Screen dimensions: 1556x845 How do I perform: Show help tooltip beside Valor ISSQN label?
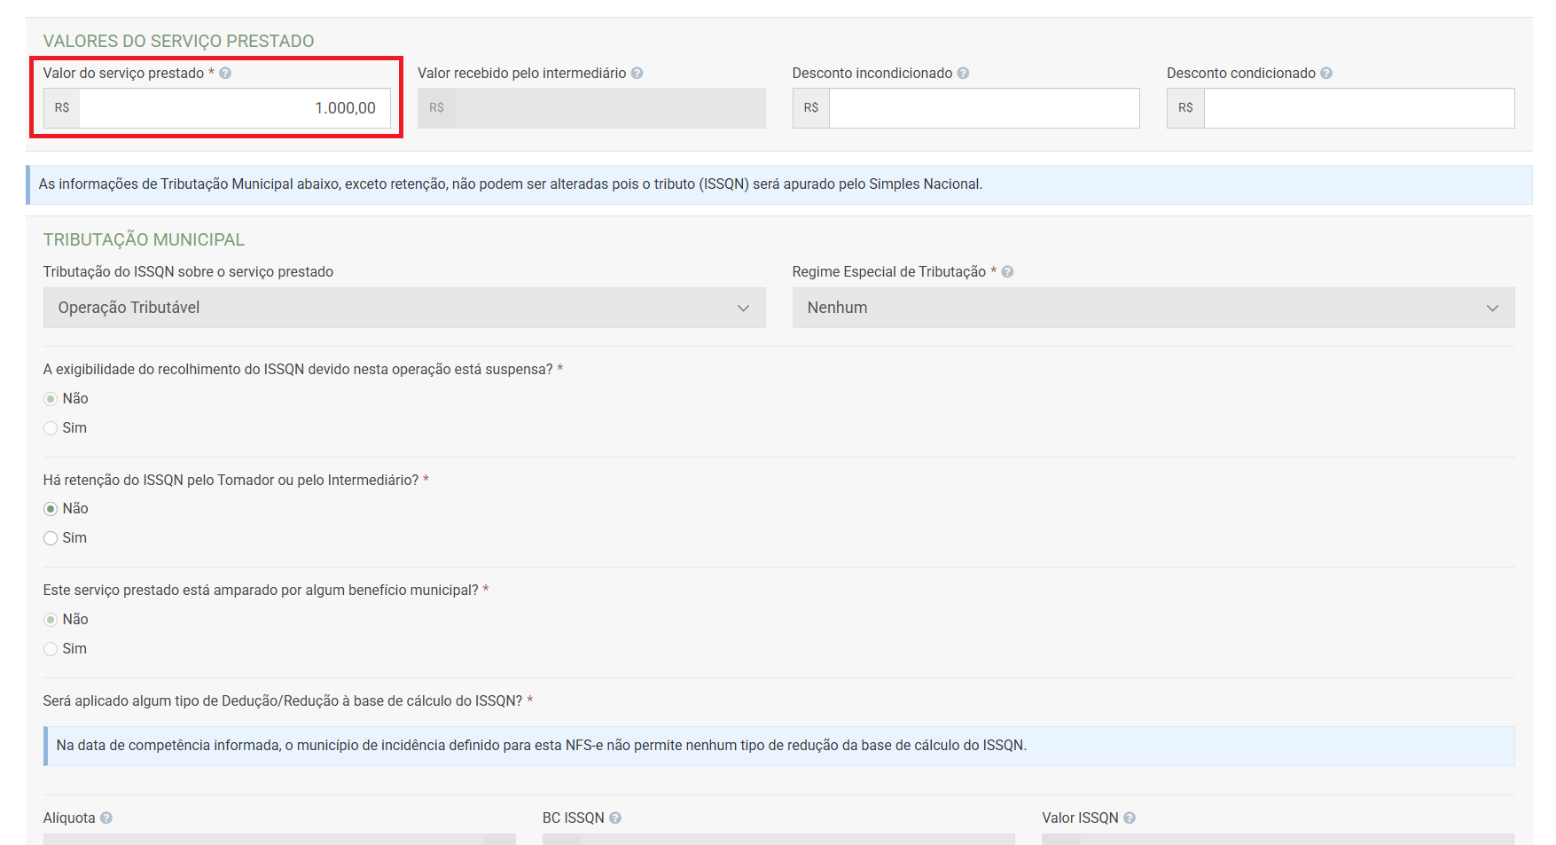[1130, 818]
